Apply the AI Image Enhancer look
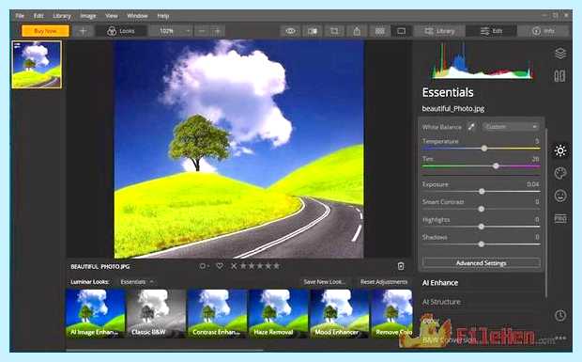 point(96,313)
